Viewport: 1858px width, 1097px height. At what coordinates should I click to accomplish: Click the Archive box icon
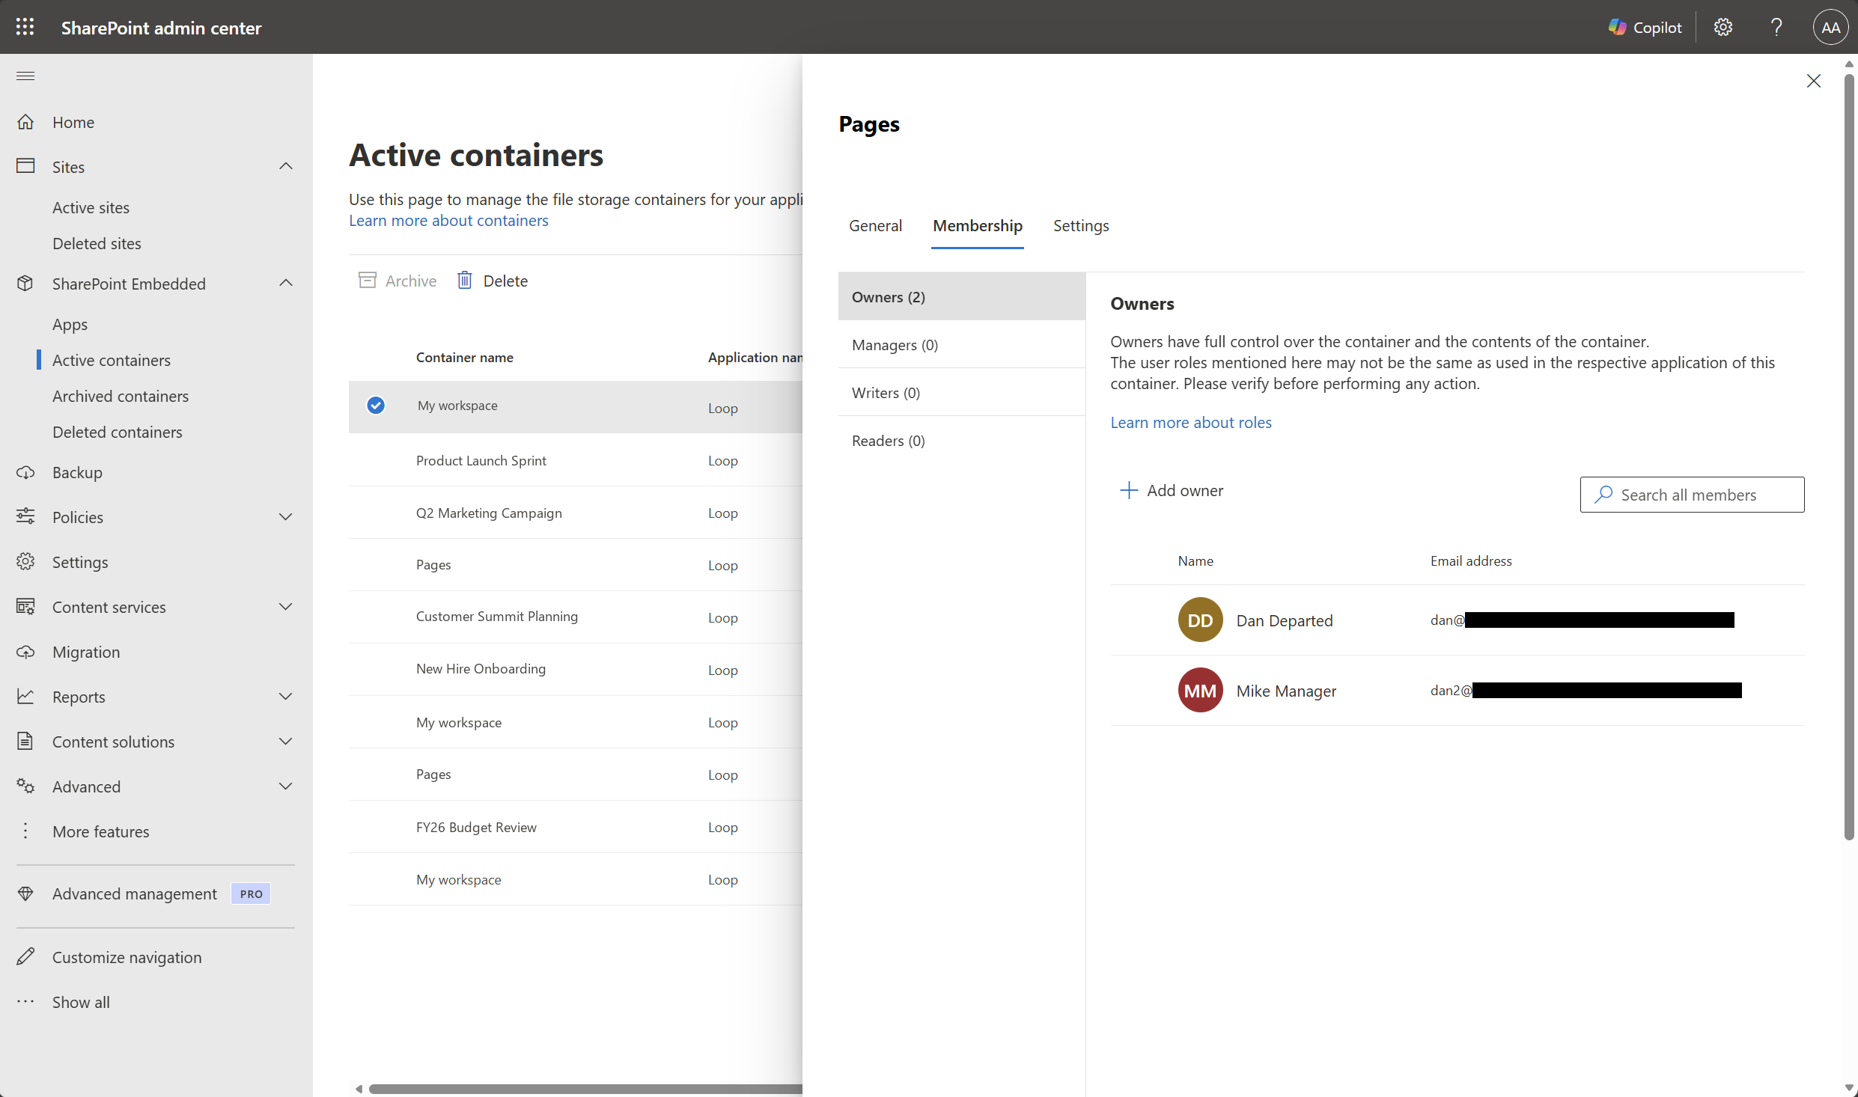point(368,280)
